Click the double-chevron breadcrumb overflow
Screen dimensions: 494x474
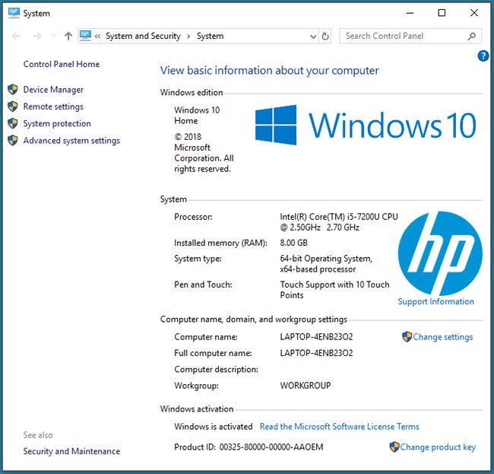97,37
